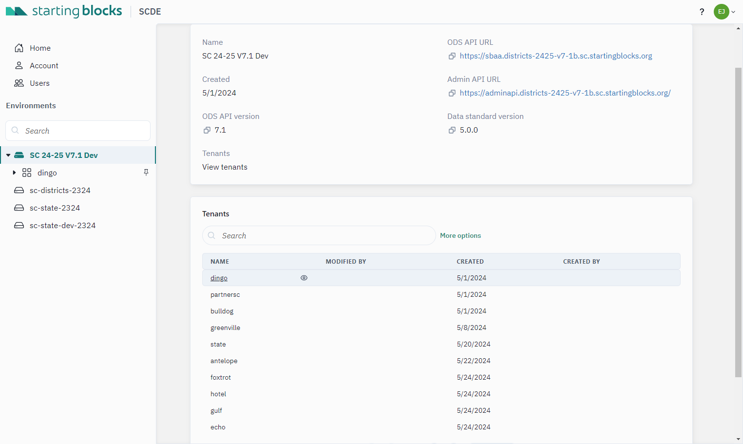This screenshot has width=743, height=444.
Task: Click View tenants link
Action: (x=225, y=167)
